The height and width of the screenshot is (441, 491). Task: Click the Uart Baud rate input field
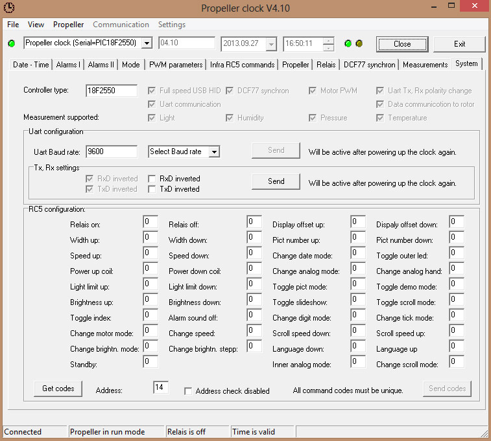112,152
